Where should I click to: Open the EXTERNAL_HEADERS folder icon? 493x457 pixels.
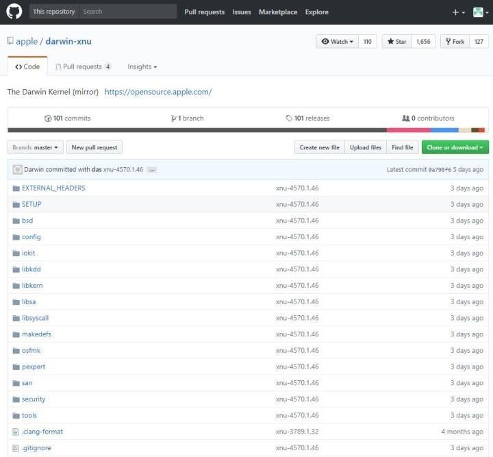coord(16,188)
